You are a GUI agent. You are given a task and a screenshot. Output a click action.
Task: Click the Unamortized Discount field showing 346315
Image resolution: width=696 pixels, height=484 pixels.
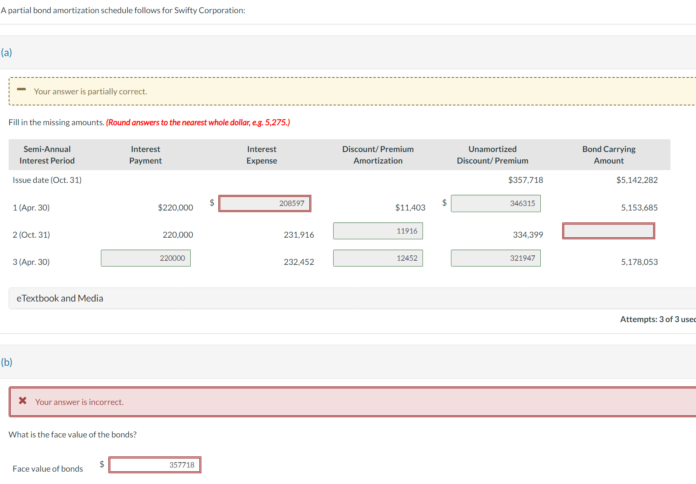click(x=495, y=203)
